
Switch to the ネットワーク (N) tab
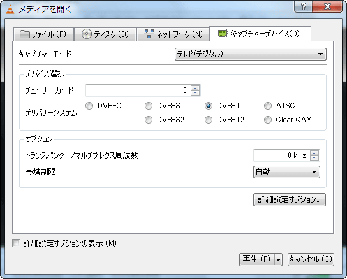click(x=173, y=34)
